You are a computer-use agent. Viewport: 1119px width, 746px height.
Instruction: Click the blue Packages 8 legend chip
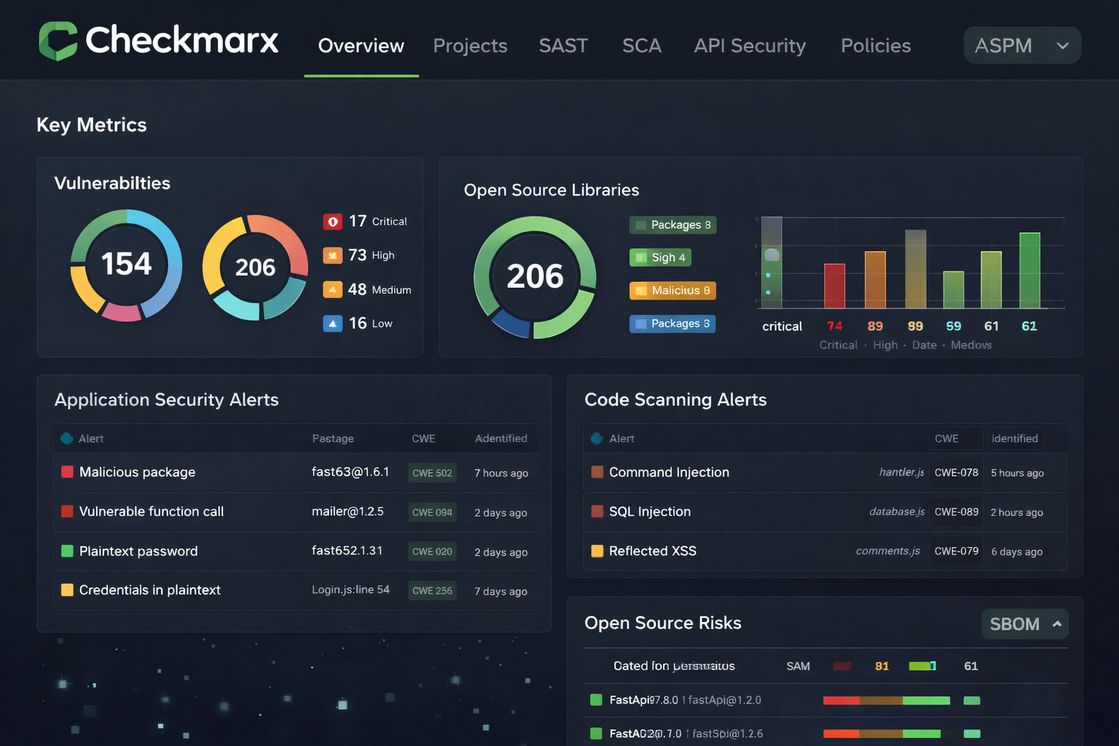pyautogui.click(x=672, y=323)
